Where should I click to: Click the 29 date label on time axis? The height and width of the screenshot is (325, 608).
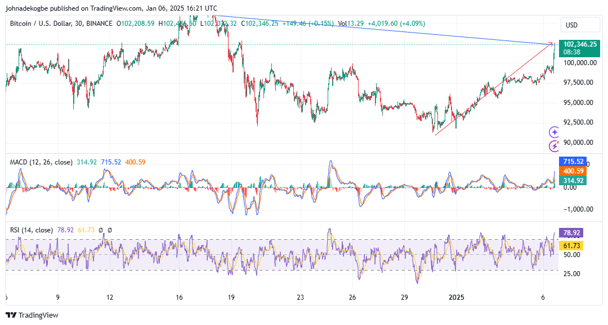(x=404, y=297)
